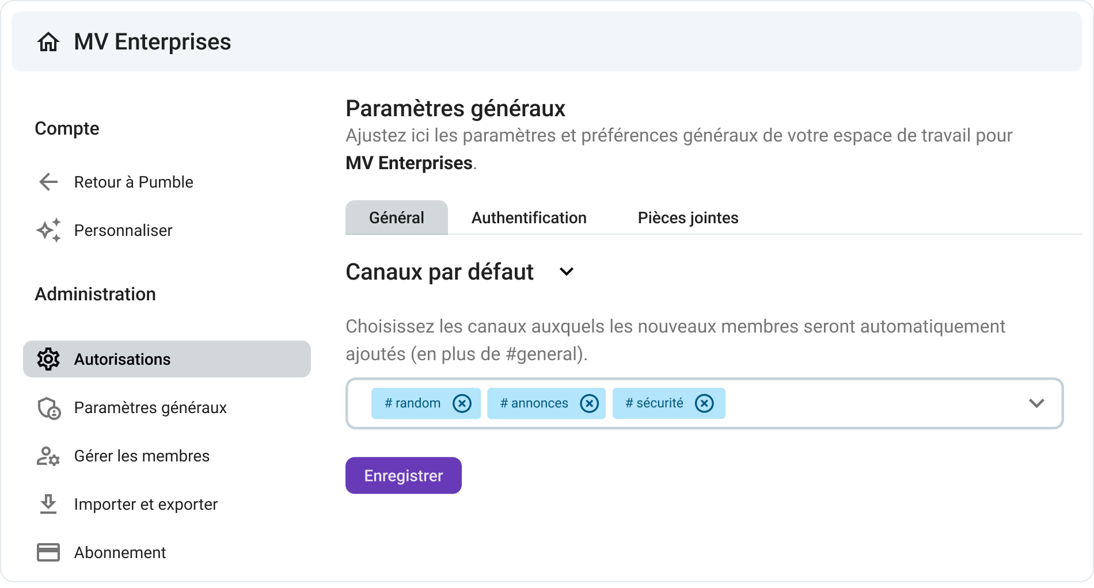Select the back arrow beside Retour à Pumble
This screenshot has width=1094, height=588.
(49, 182)
